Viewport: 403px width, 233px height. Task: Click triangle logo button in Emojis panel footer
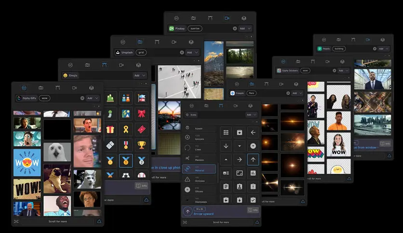coord(146,200)
